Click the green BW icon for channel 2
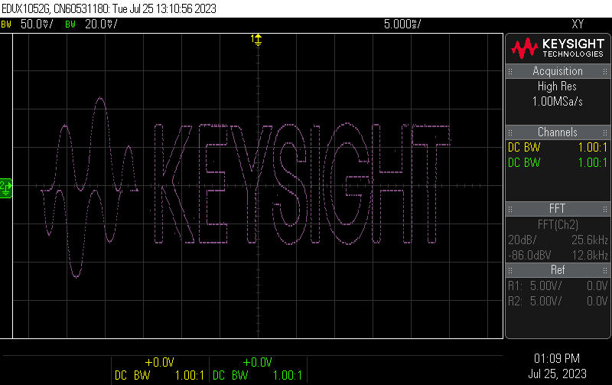612x385 pixels. [71, 24]
